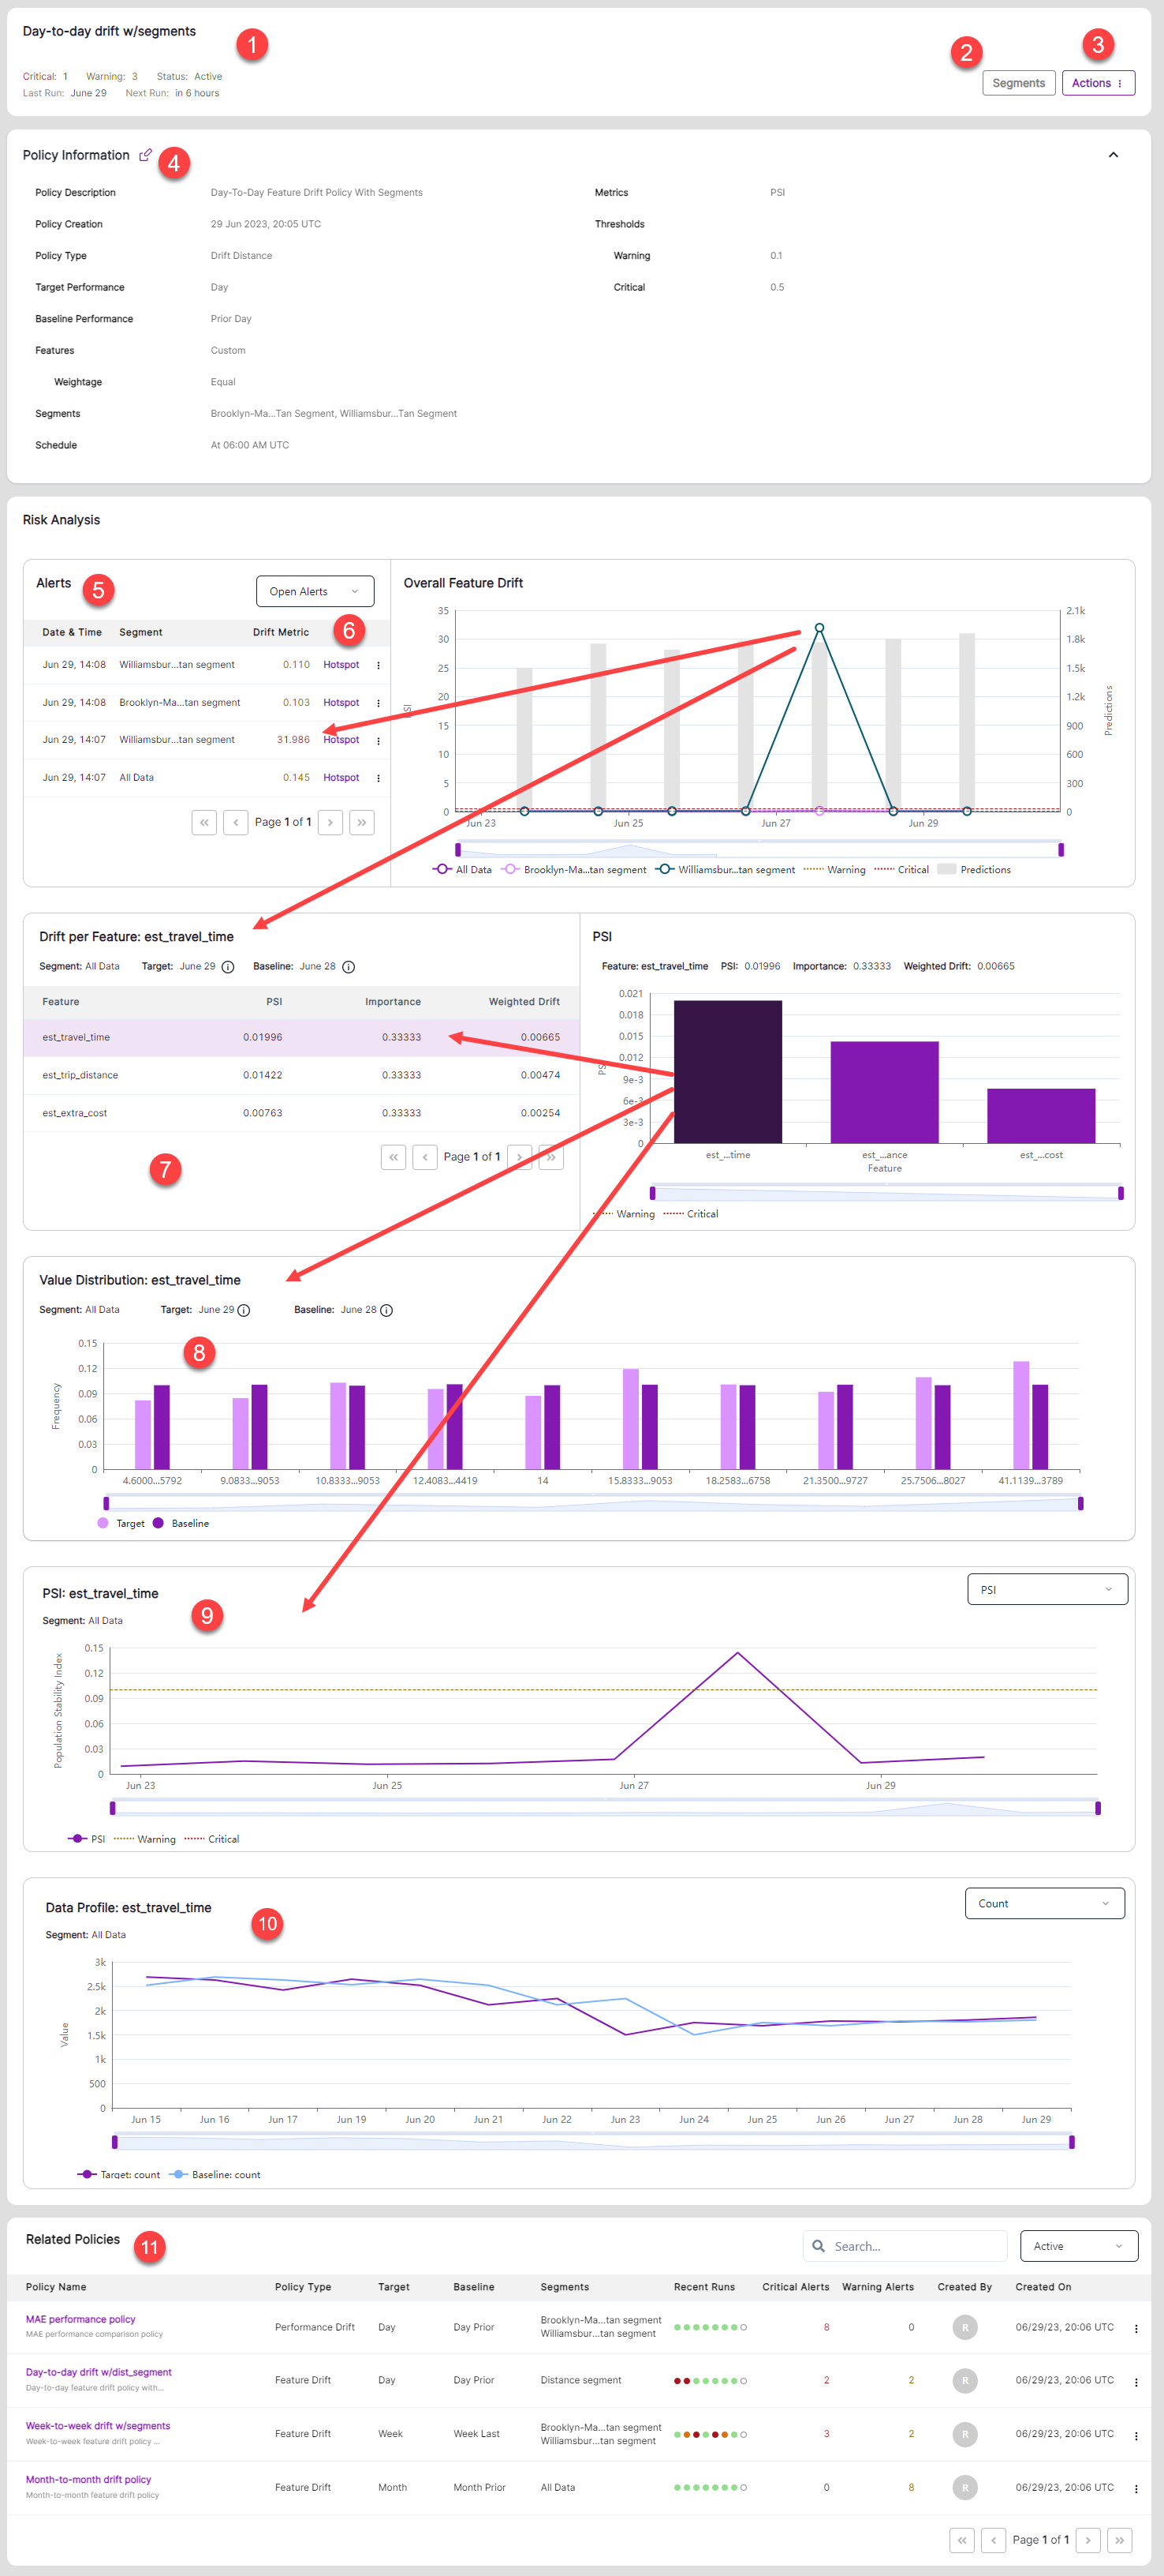
Task: Toggle All Data series in drift legend
Action: [461, 870]
